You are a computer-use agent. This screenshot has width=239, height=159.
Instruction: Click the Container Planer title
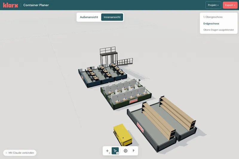tap(36, 5)
